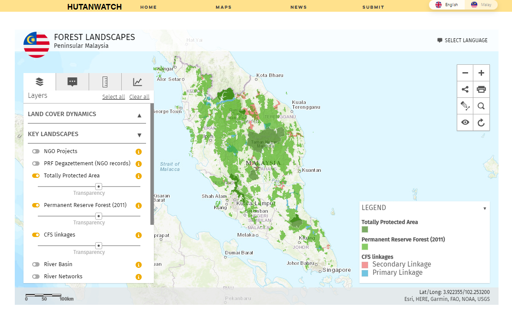Open the Layers panel stack icon
This screenshot has width=512, height=317.
pos(40,82)
